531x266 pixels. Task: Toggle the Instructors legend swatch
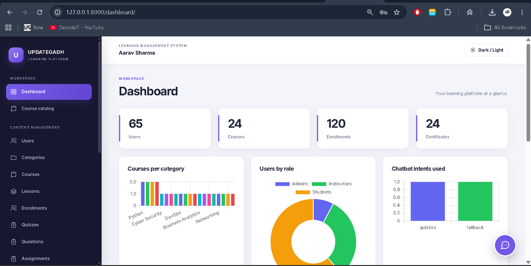[319, 184]
